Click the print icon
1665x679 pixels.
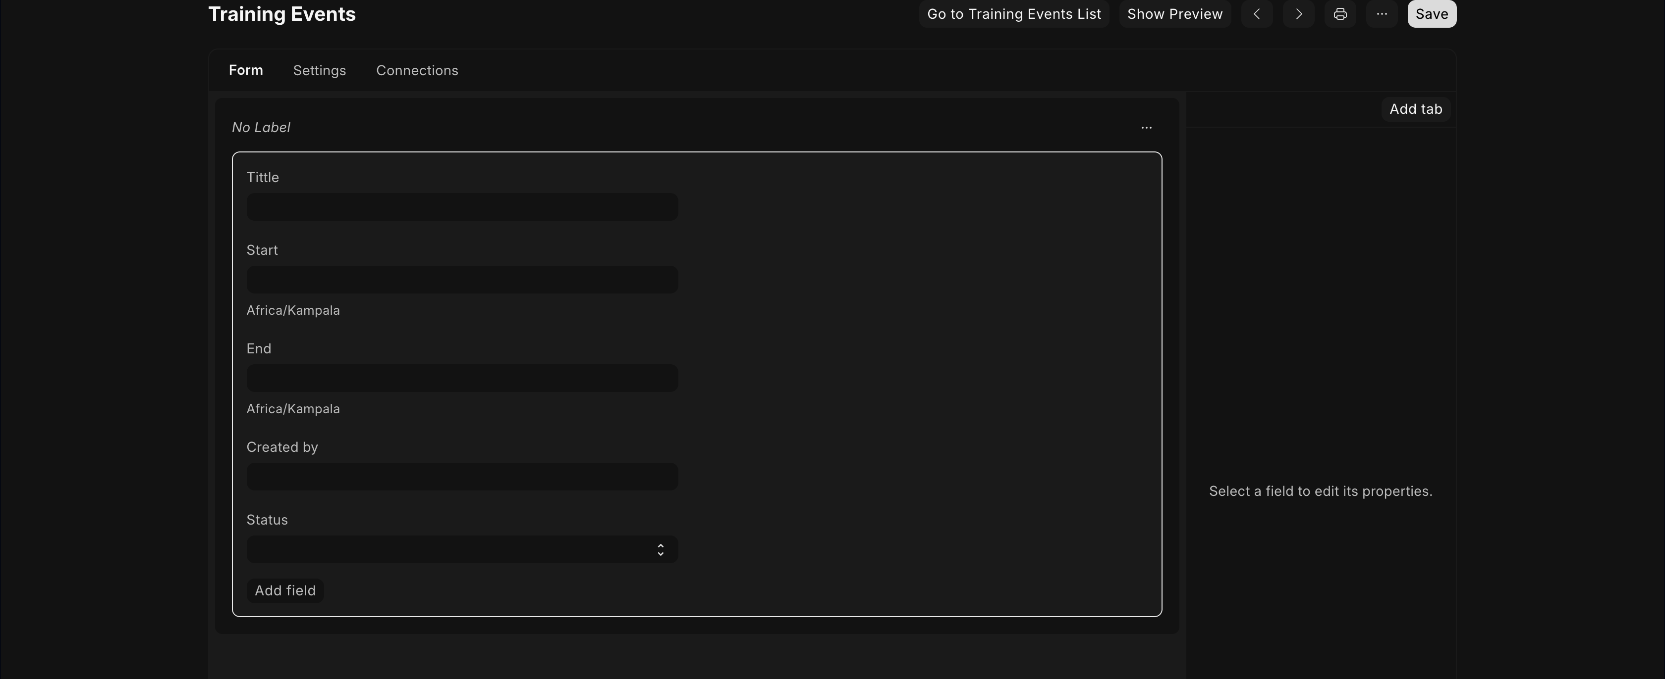(1340, 13)
